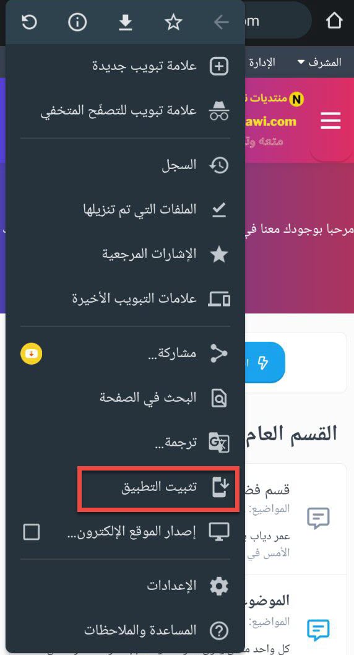354x655 pixels.
Task: Tap the forward arrow icon in menu header
Action: [222, 22]
